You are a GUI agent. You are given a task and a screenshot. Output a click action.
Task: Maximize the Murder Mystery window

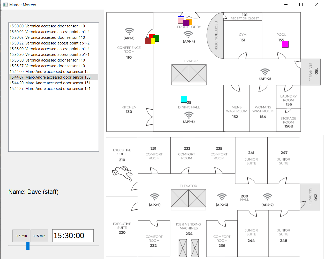[301, 5]
